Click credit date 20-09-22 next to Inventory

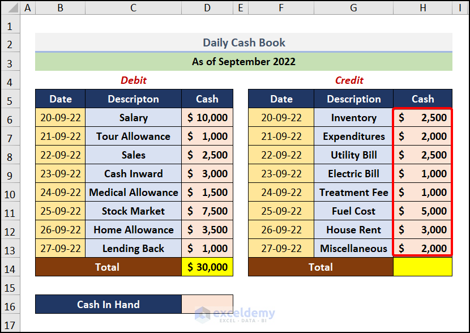[x=281, y=117]
